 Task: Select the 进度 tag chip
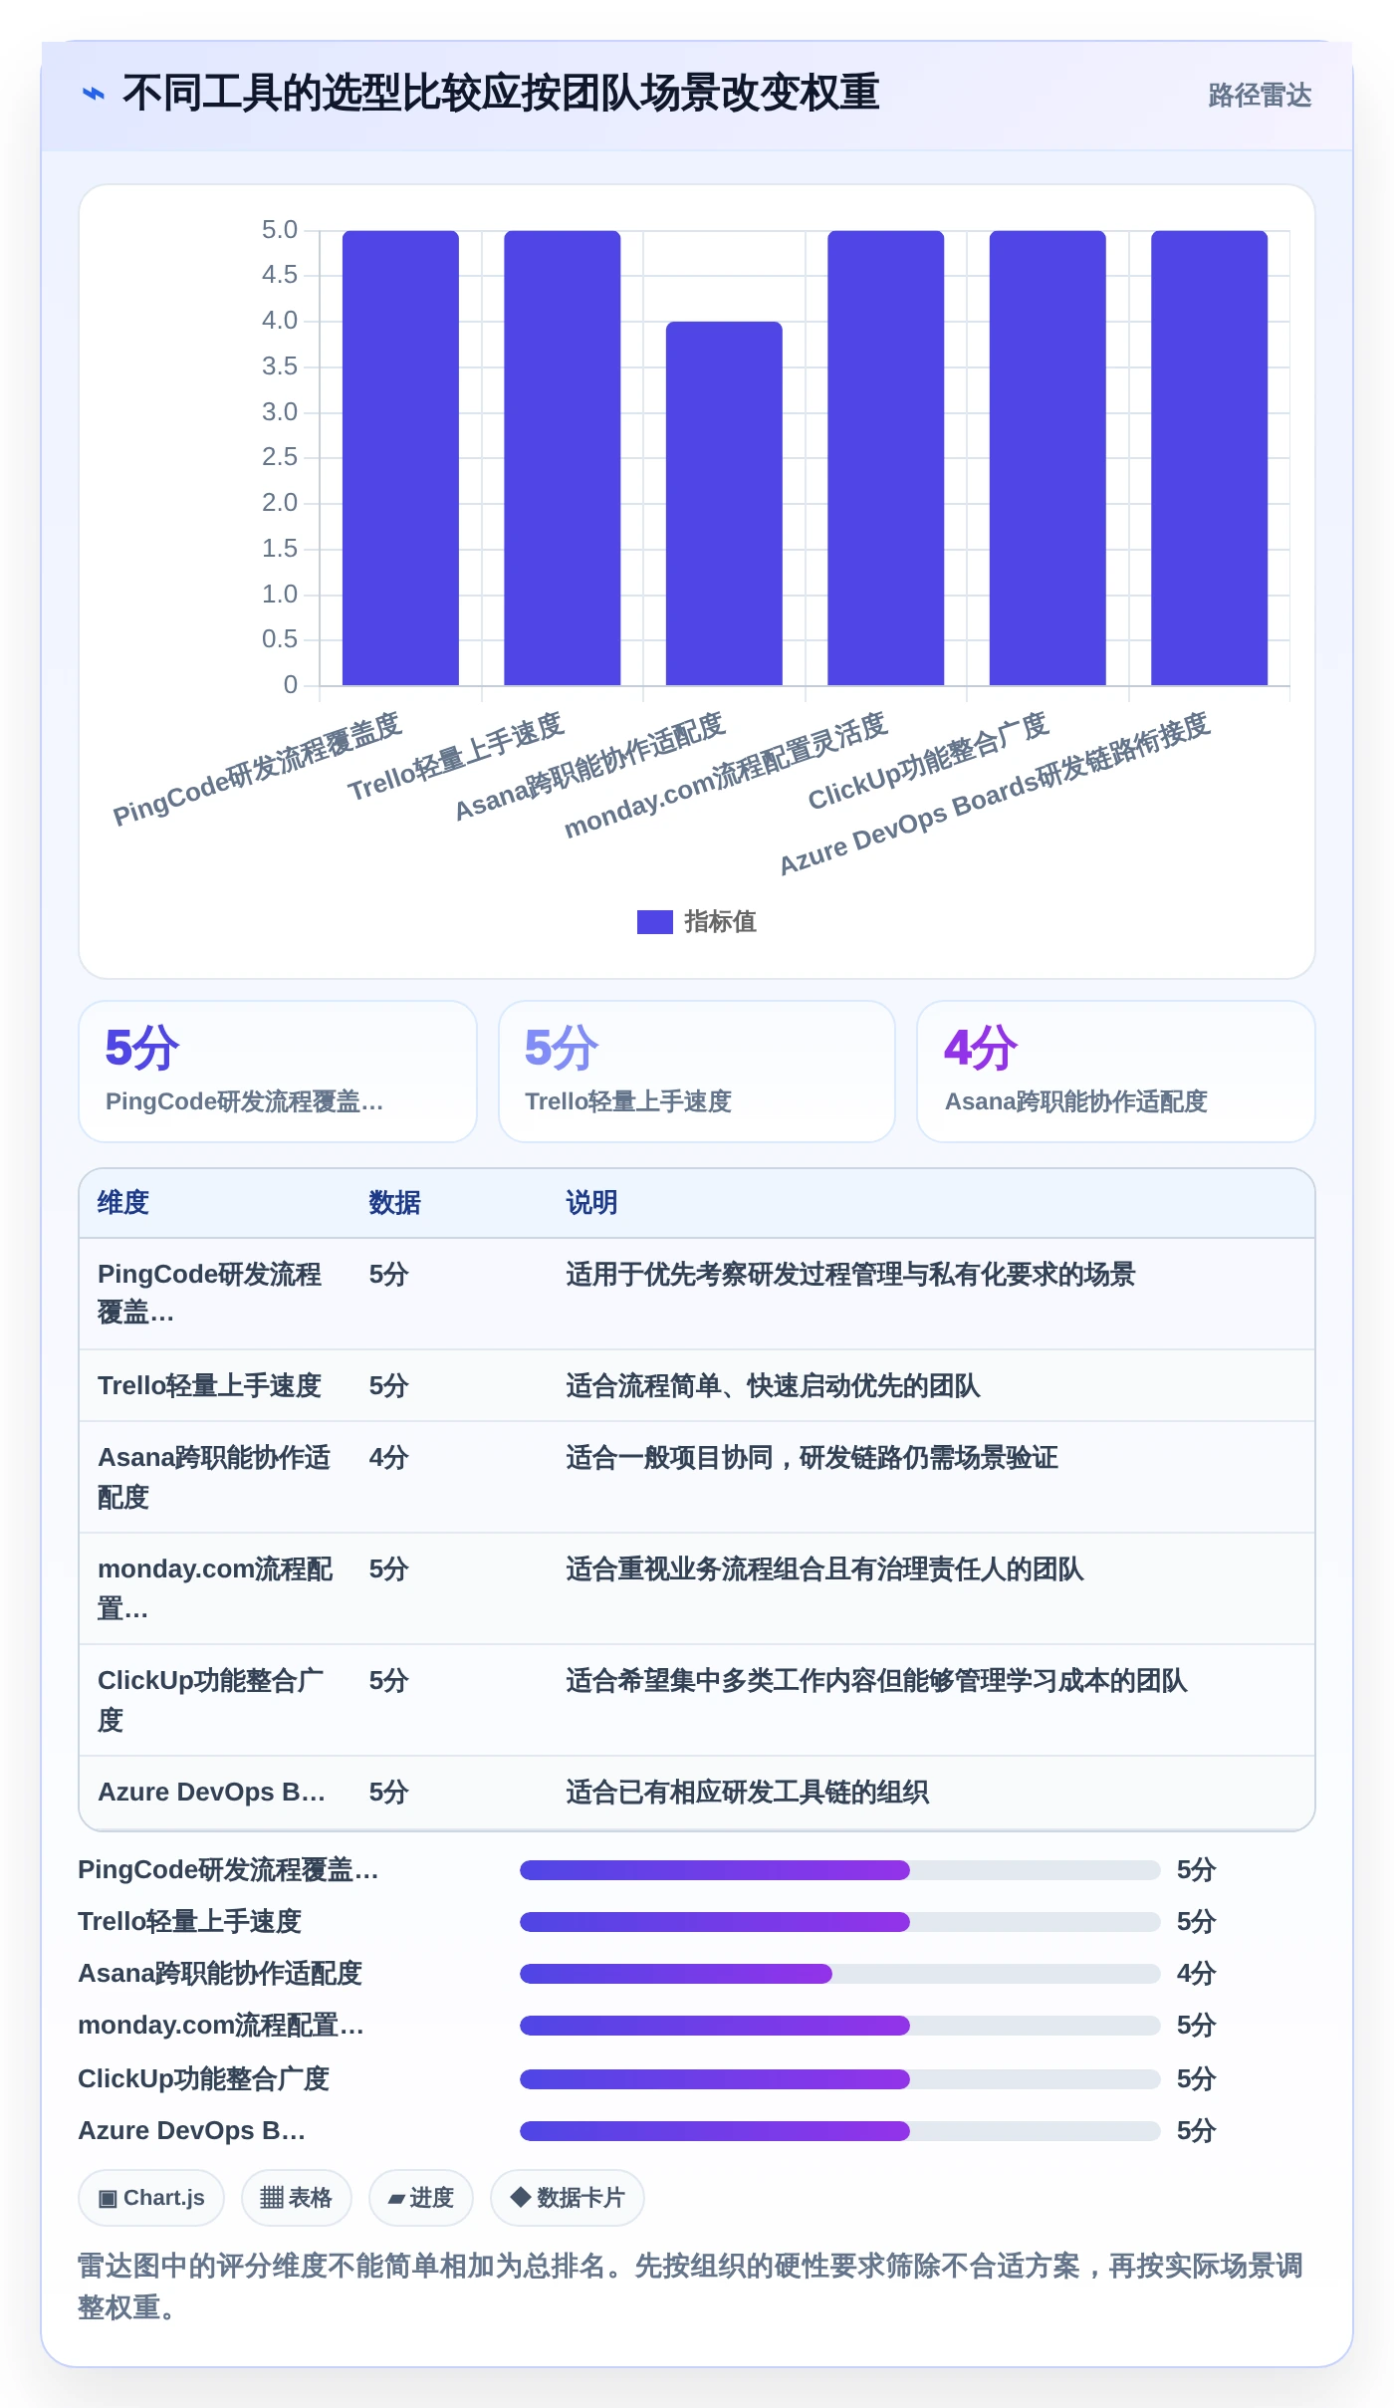pyautogui.click(x=420, y=2198)
